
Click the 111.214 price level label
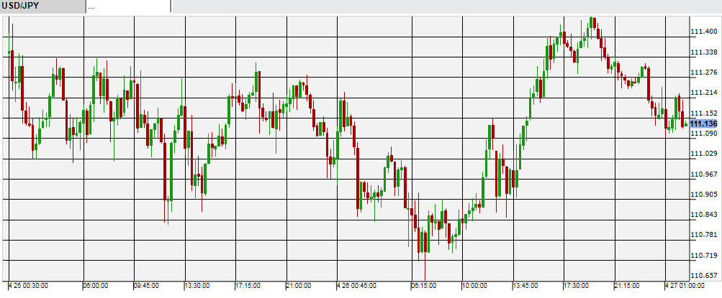[704, 93]
